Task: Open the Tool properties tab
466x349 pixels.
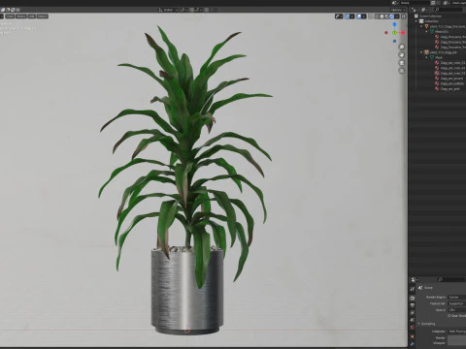Action: 413,289
